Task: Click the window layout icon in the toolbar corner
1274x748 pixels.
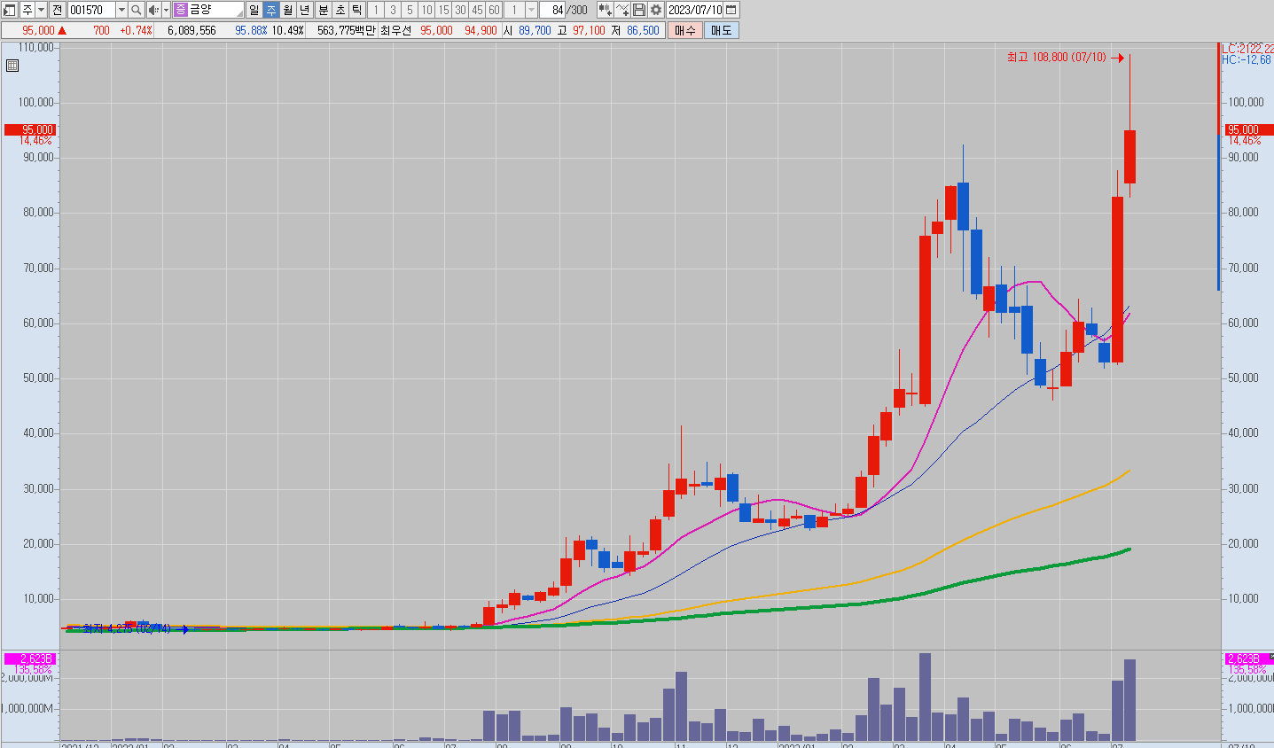Action: [10, 10]
